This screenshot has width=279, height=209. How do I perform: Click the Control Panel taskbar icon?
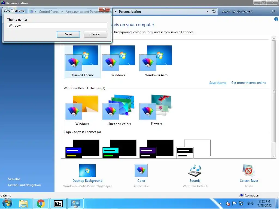[x=76, y=204]
